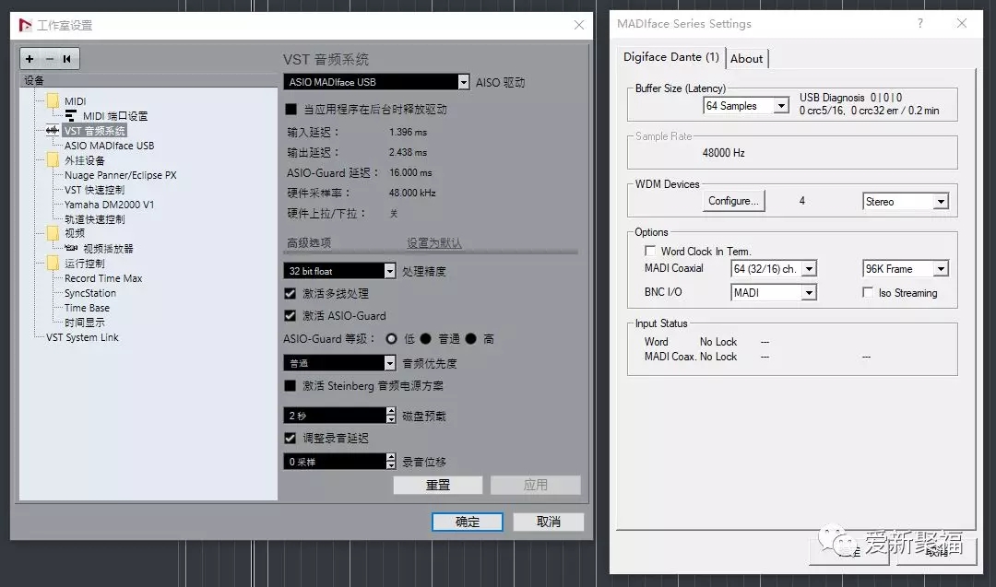Screen dimensions: 996x587
Task: Click the 运行控制 folder icon
Action: click(x=53, y=264)
